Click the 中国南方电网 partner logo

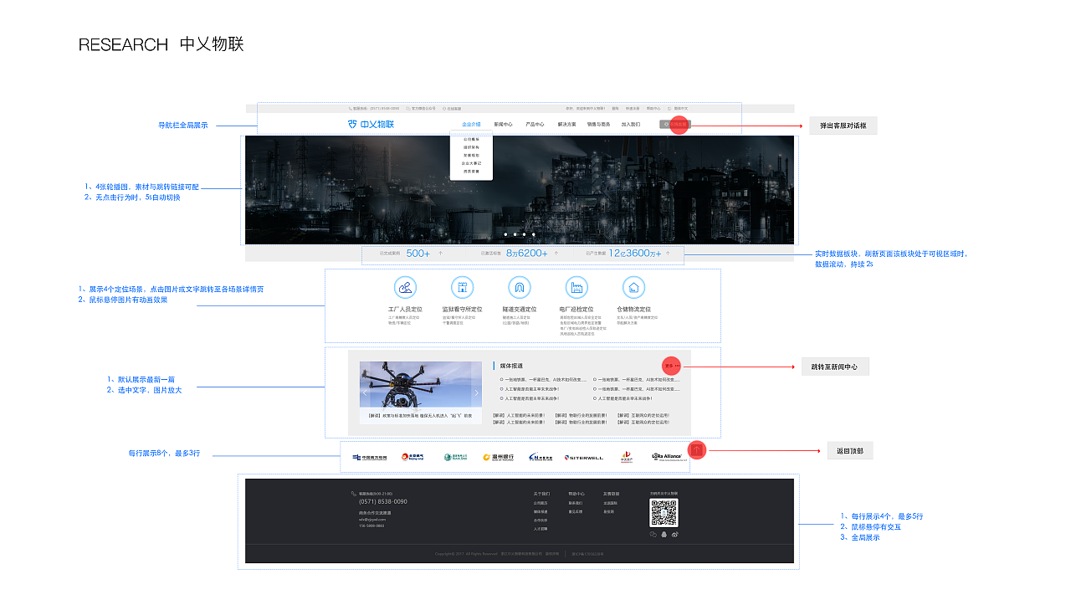coord(370,457)
